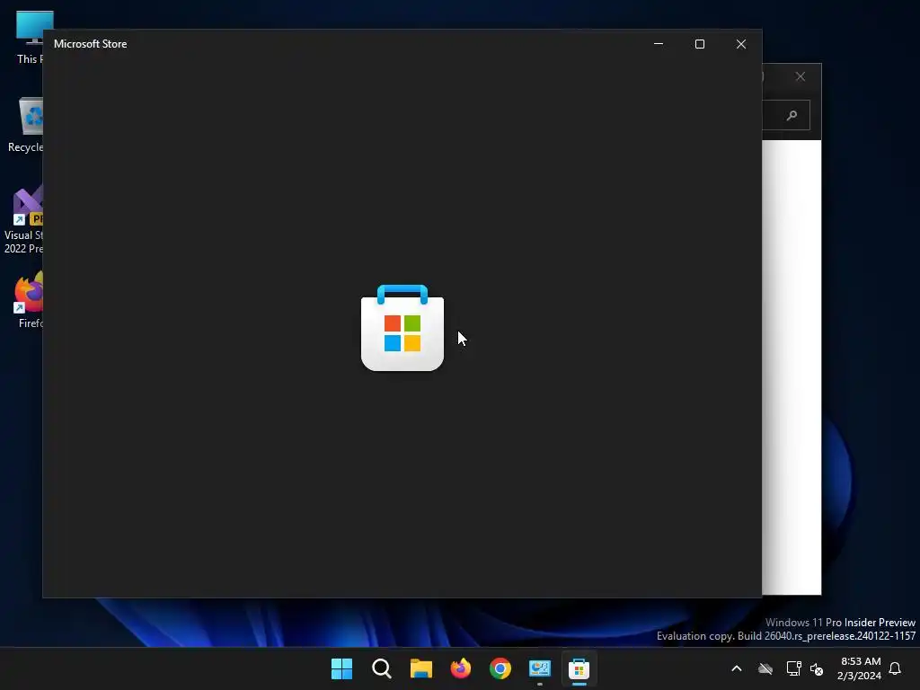Select the This PC desktop icon
Screen dimensions: 920x690
pyautogui.click(x=28, y=36)
